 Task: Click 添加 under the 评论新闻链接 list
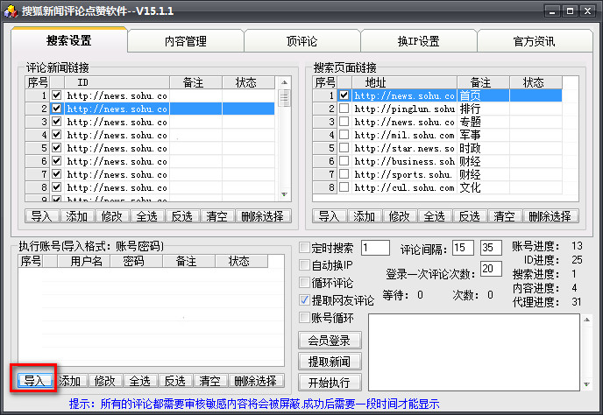pos(76,216)
